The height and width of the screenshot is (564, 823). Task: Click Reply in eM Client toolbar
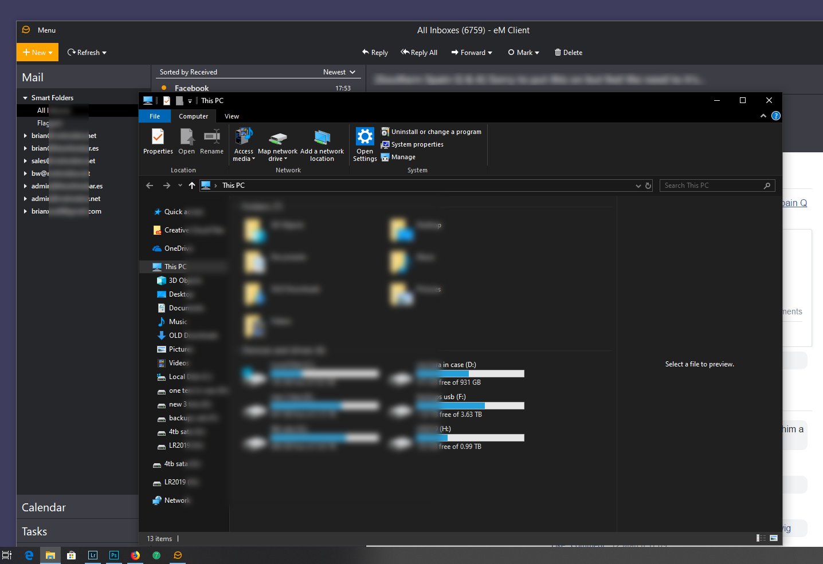click(375, 53)
